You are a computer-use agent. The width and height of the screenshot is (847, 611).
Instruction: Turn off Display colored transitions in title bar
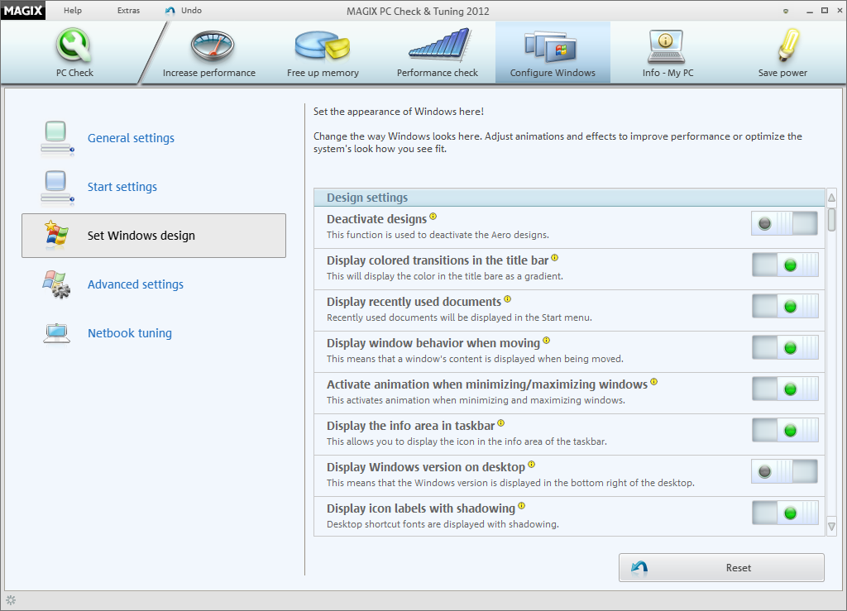pos(786,265)
